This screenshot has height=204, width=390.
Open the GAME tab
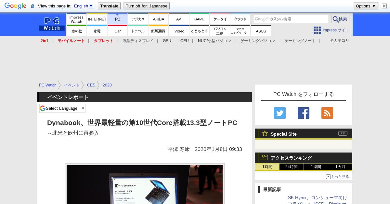pyautogui.click(x=200, y=19)
